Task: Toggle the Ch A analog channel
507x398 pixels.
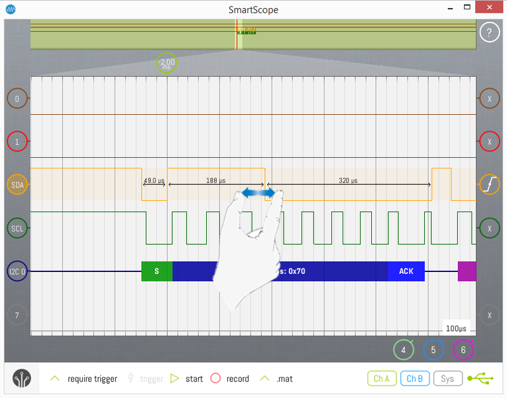Action: [x=382, y=379]
